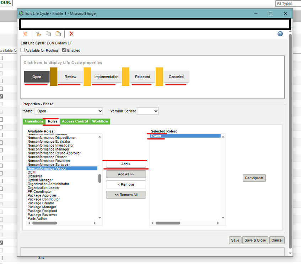Select OEM in Available Roles list
301x264 pixels.
pyautogui.click(x=32, y=172)
